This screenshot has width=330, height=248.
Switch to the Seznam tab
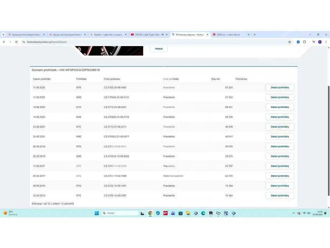tap(108, 35)
